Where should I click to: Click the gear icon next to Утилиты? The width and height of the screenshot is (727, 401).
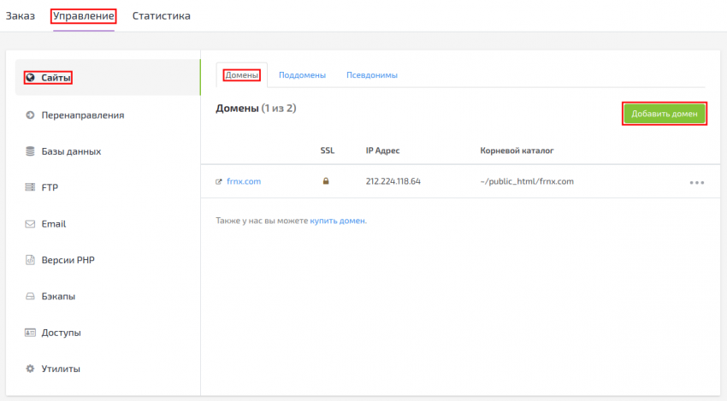[x=30, y=369]
